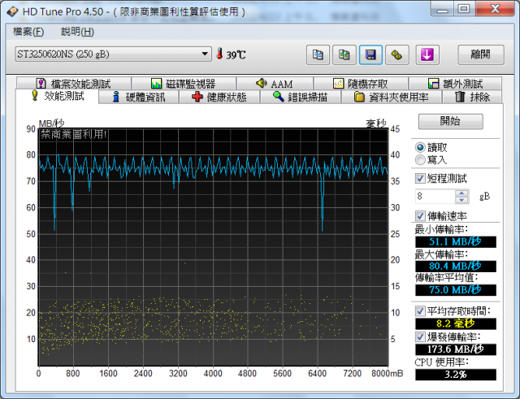
Task: Click the purple down-arrow minimize-to-tray icon
Action: pos(427,54)
